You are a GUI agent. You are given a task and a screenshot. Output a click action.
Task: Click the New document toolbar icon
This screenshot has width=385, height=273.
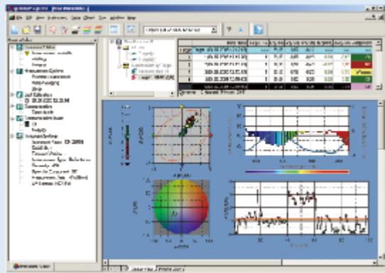click(14, 30)
